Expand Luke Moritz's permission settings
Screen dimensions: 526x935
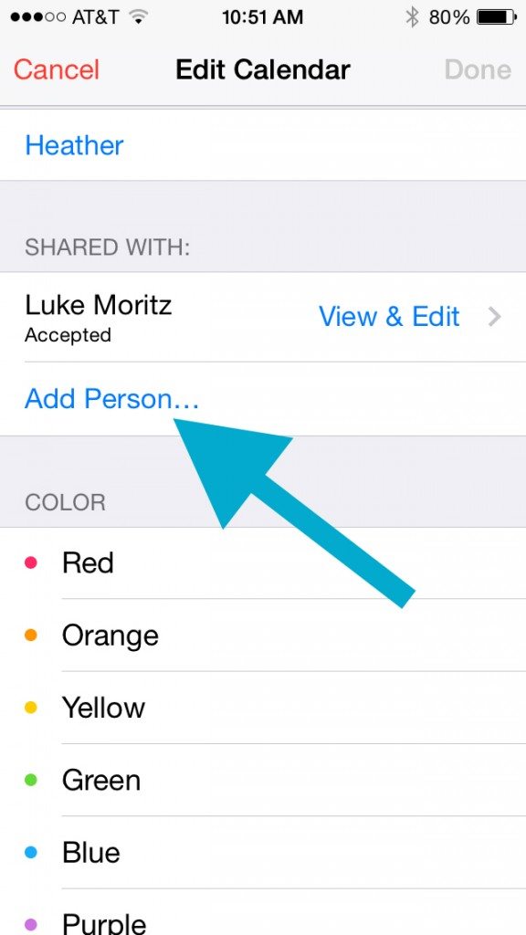click(x=389, y=317)
